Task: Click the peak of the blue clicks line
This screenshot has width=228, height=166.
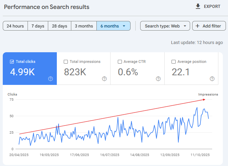Action: [x=197, y=108]
